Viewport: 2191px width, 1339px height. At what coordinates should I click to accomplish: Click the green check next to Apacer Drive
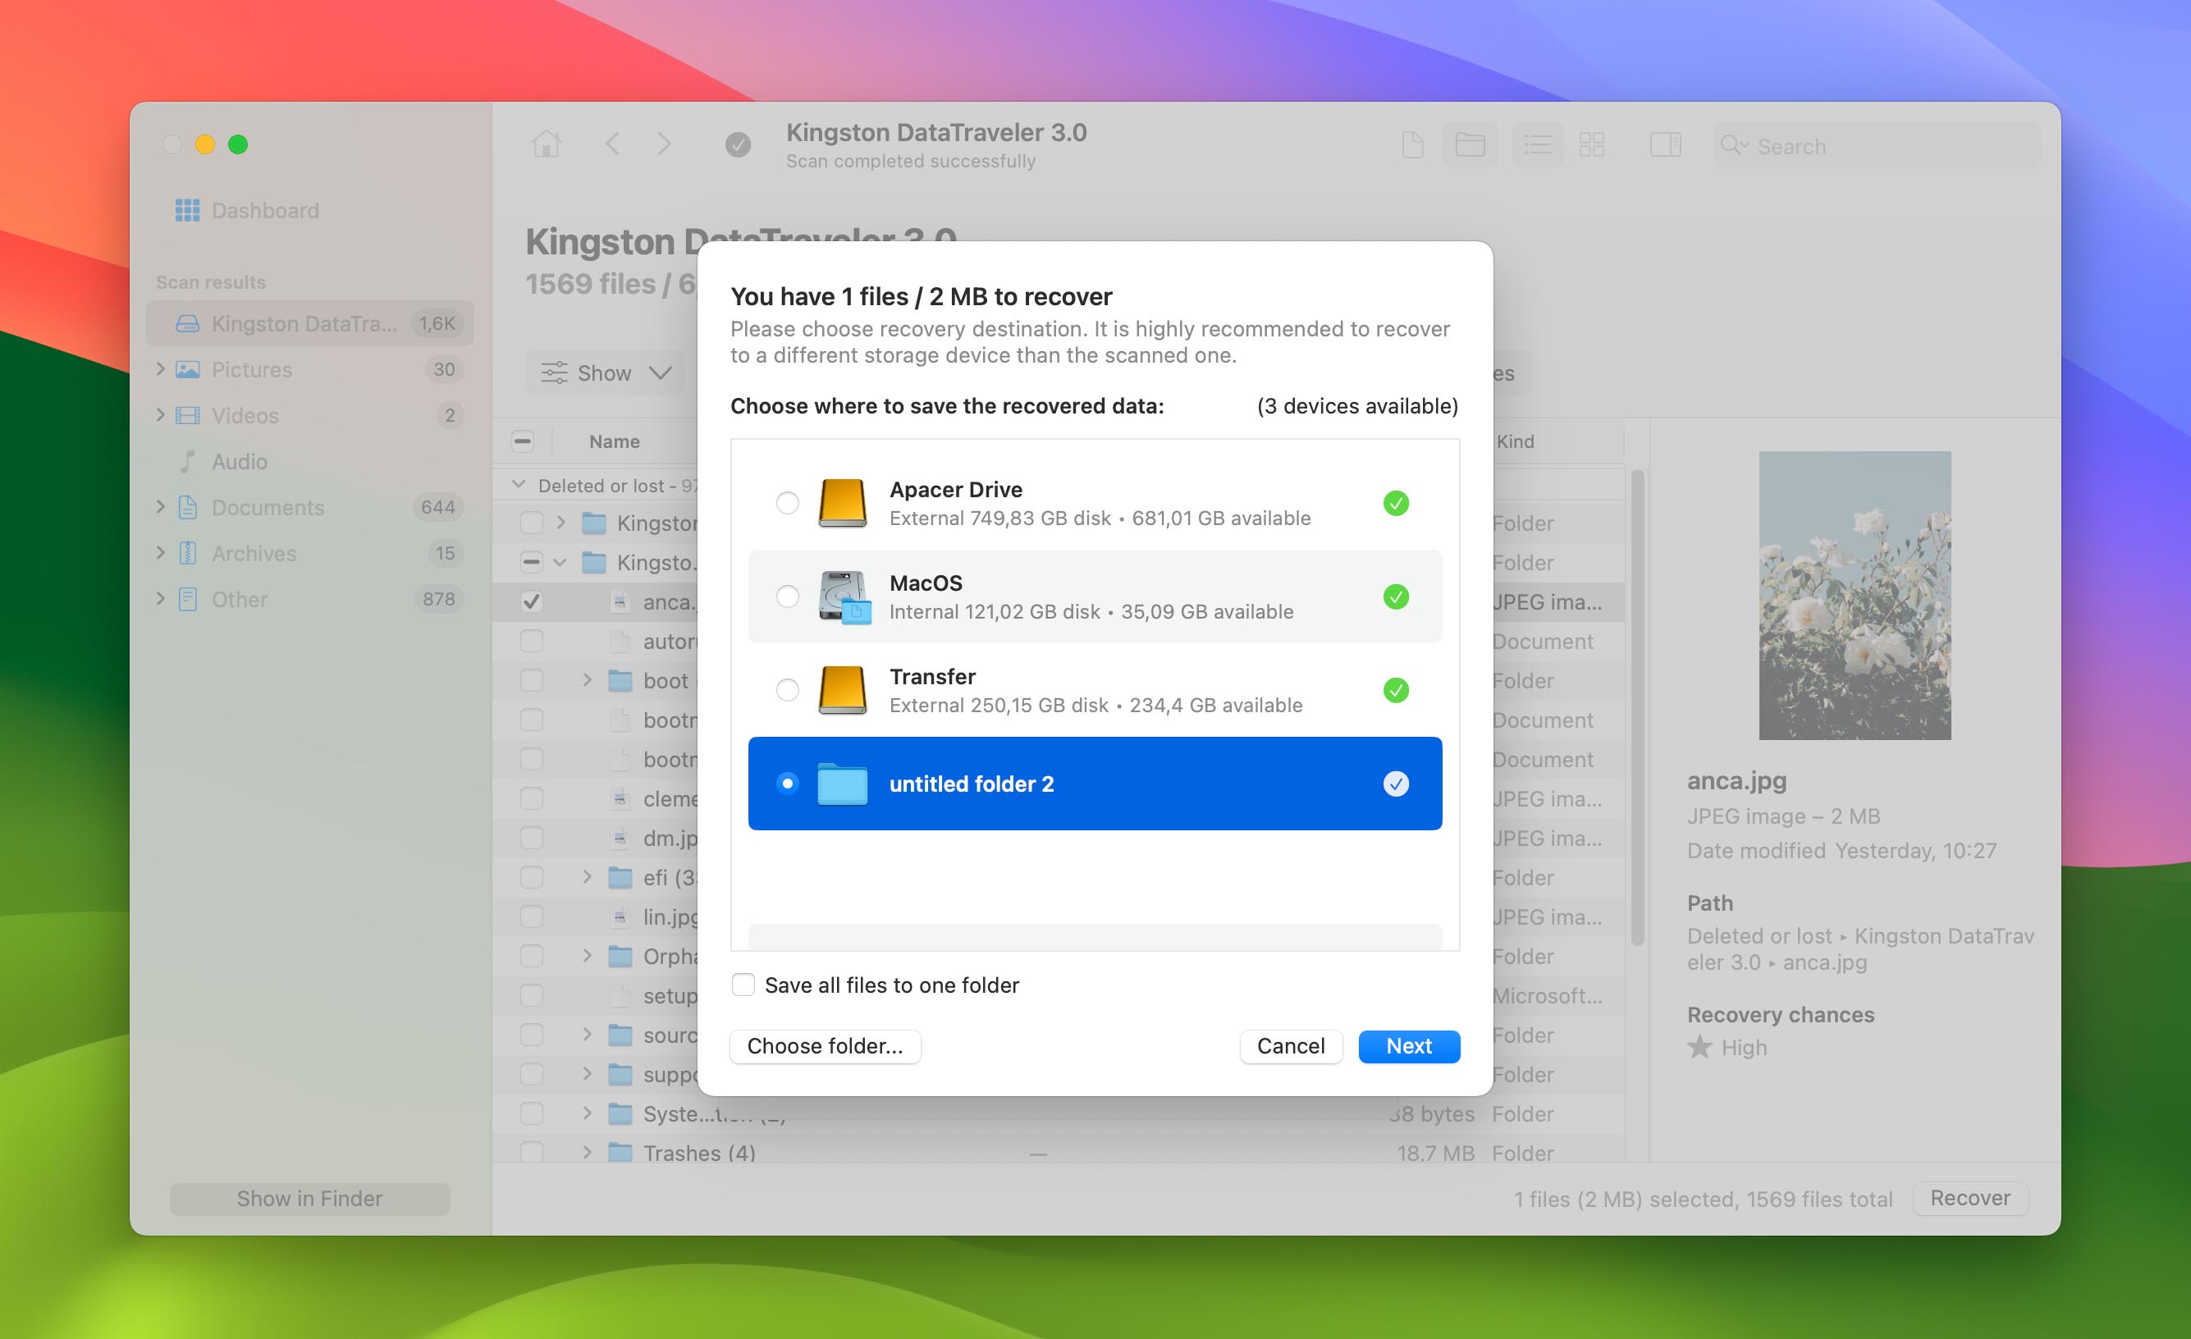pyautogui.click(x=1396, y=503)
